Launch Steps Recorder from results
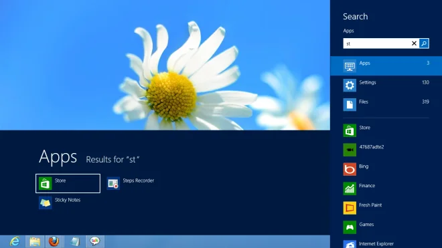Image resolution: width=442 pixels, height=248 pixels. [x=131, y=184]
